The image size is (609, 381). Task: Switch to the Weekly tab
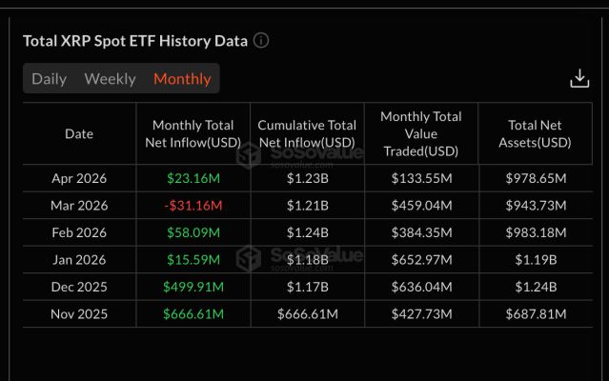(110, 79)
